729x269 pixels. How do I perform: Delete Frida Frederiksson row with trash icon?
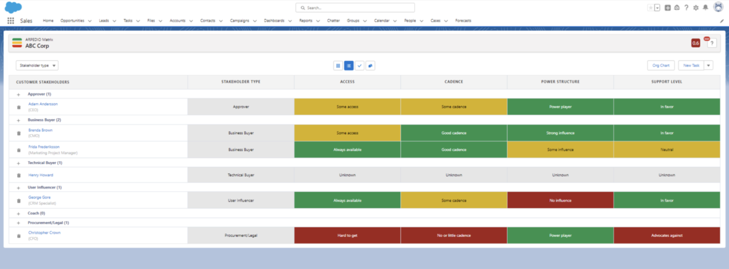[19, 150]
